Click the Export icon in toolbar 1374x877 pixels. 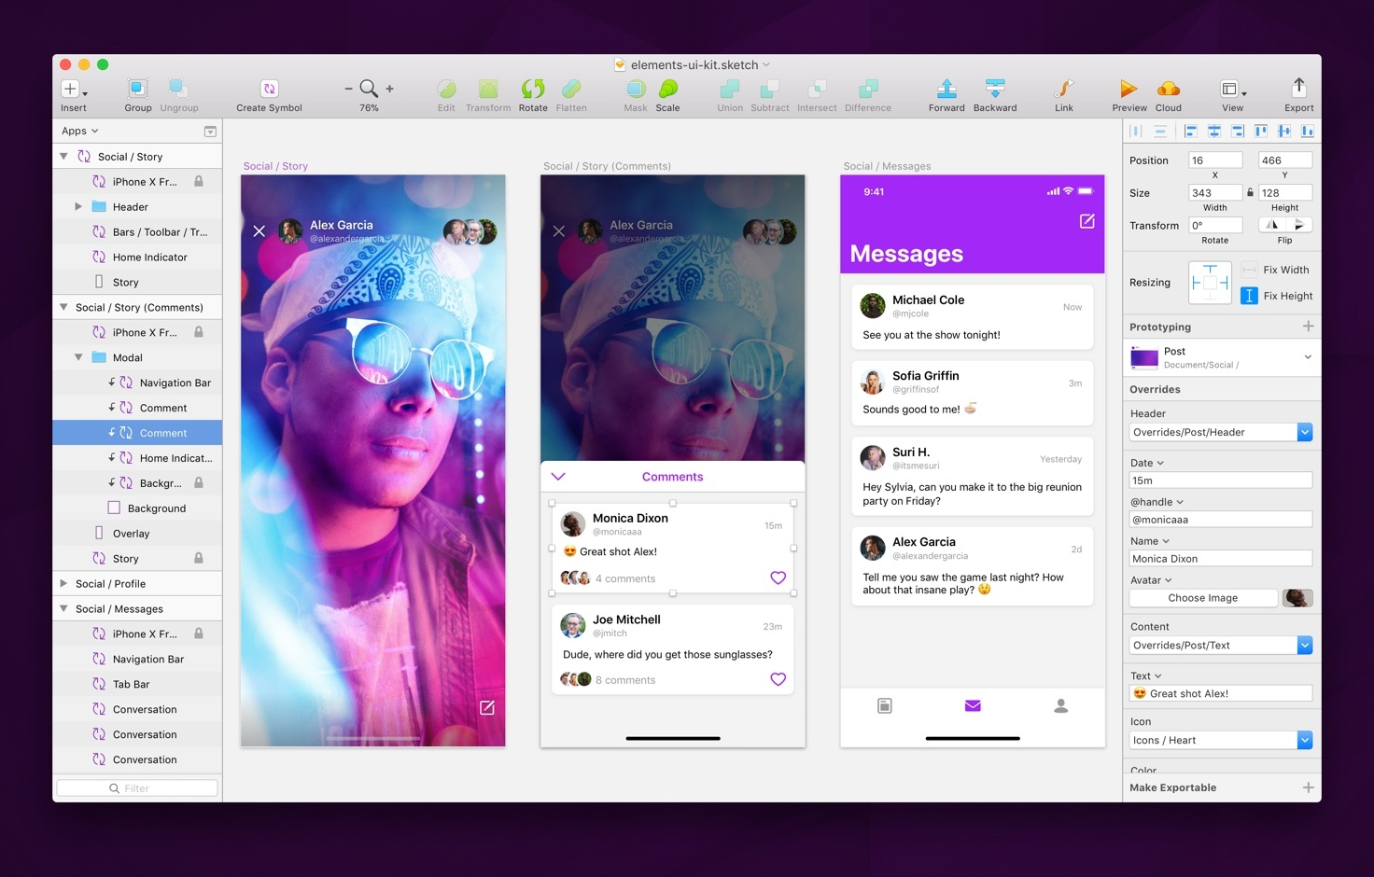pyautogui.click(x=1298, y=88)
